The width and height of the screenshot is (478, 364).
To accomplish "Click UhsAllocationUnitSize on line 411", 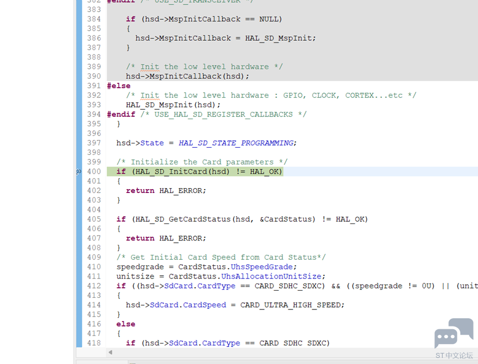I will click(271, 276).
